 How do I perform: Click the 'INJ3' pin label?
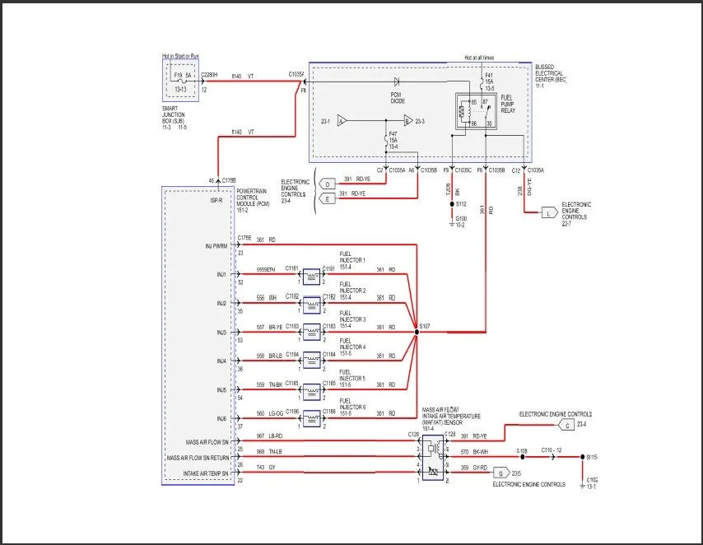click(221, 333)
